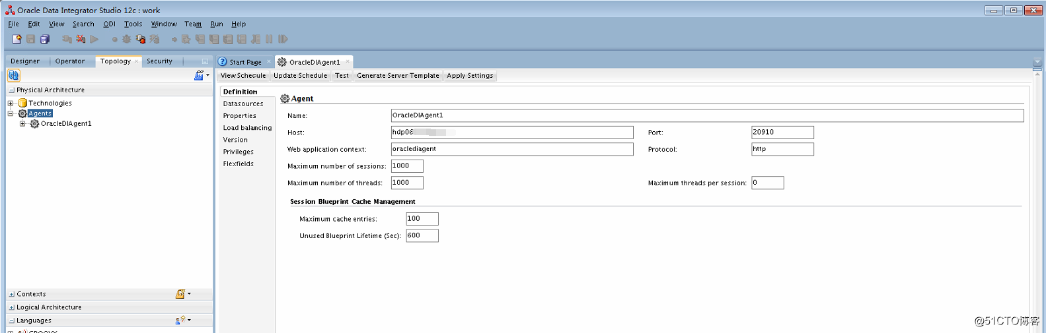1046x333 pixels.
Task: Collapse the Agents tree node
Action: (x=11, y=113)
